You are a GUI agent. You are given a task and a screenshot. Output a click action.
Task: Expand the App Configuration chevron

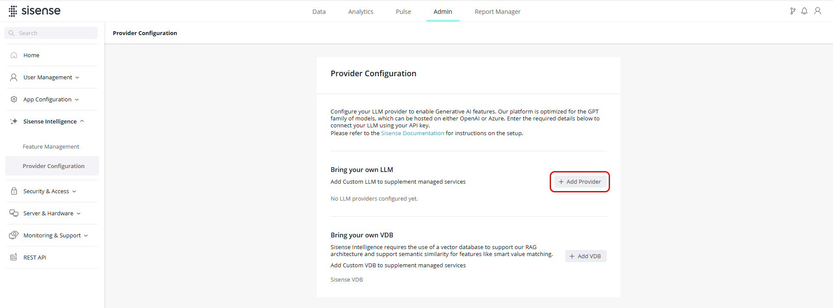pyautogui.click(x=77, y=100)
